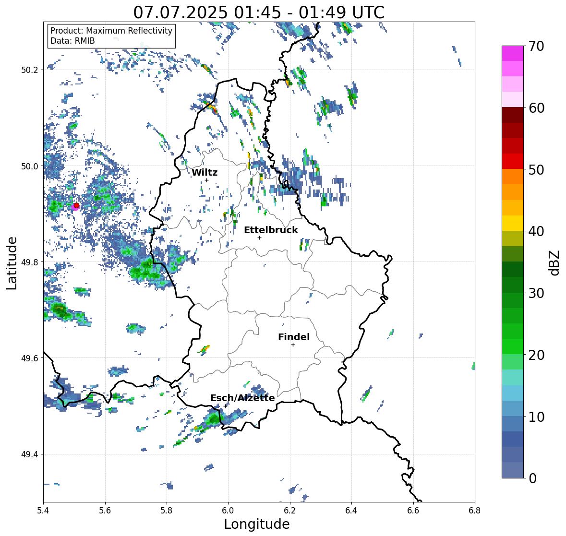Click the 50 tick on the colorbar
566x536 pixels.
coord(536,169)
